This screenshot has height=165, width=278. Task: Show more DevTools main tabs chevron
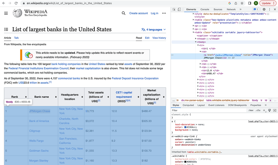pyautogui.click(x=241, y=9)
